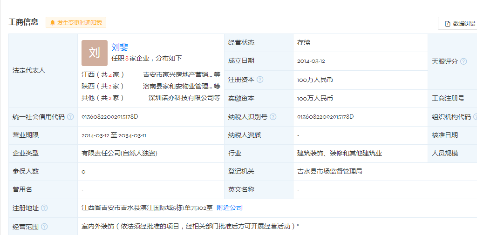Click help icon next to 统一社会信用代码

[x=70, y=117]
